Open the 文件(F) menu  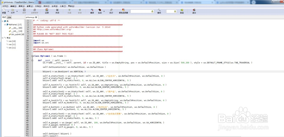tap(5, 6)
